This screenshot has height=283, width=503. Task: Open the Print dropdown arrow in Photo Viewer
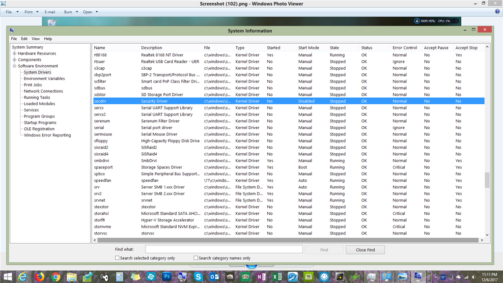point(37,12)
